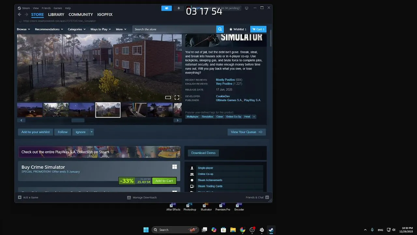Click the plus tag button after Heist
The width and height of the screenshot is (417, 235).
(x=254, y=117)
